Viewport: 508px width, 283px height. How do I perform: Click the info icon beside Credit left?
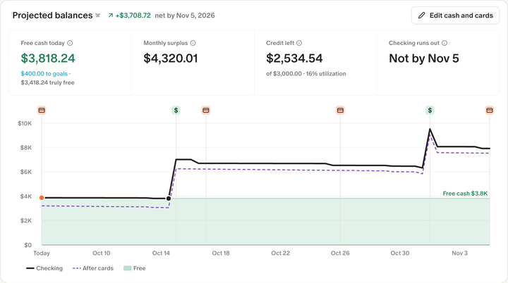[299, 43]
